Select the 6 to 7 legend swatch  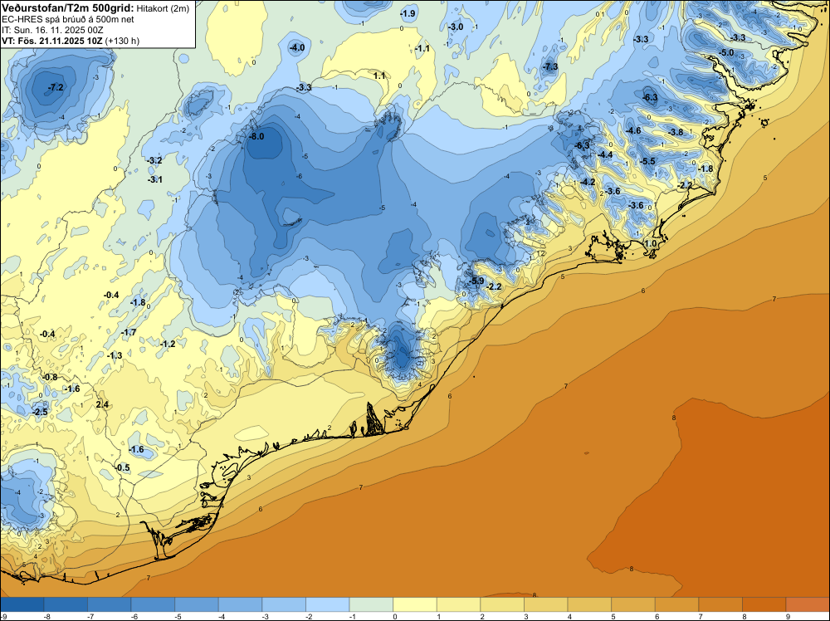677,604
